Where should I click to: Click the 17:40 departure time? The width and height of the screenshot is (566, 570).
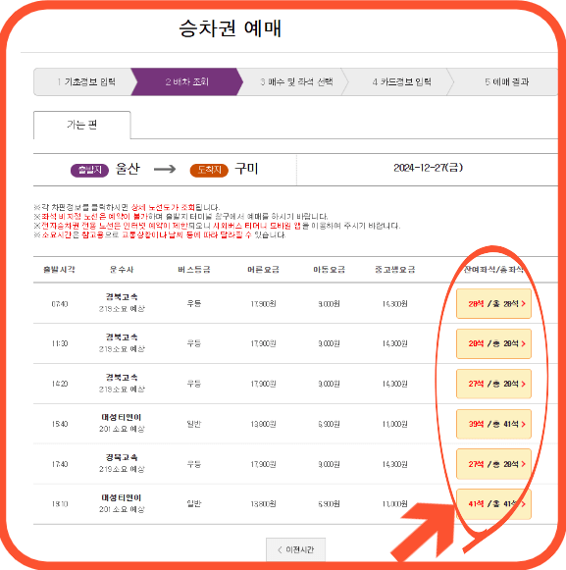(60, 464)
